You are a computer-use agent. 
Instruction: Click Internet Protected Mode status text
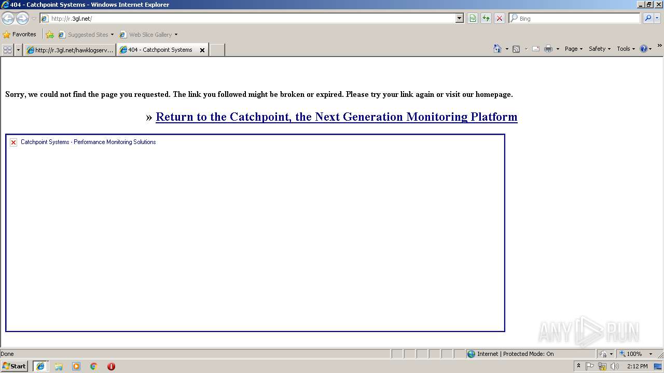point(515,354)
